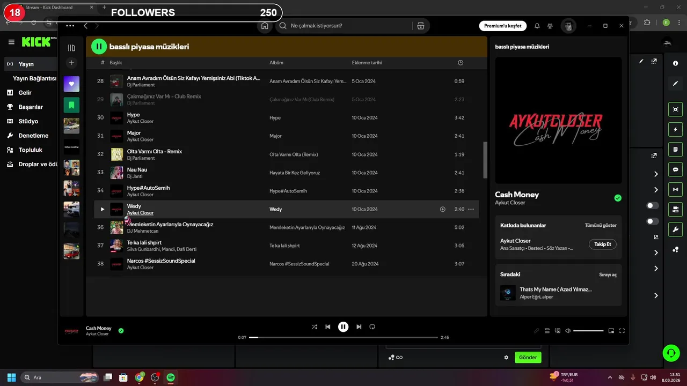
Task: Enter Spotify fullscreen view
Action: tap(622, 331)
